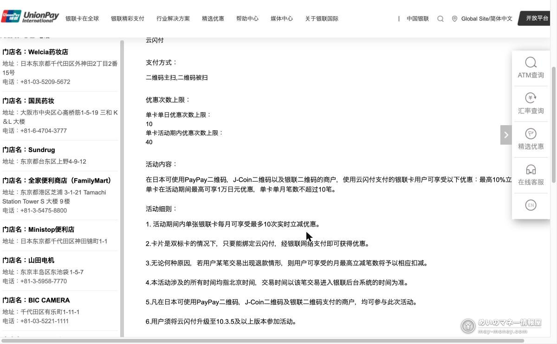Image resolution: width=557 pixels, height=344 pixels.
Task: Open 帮助中心 menu
Action: (247, 19)
